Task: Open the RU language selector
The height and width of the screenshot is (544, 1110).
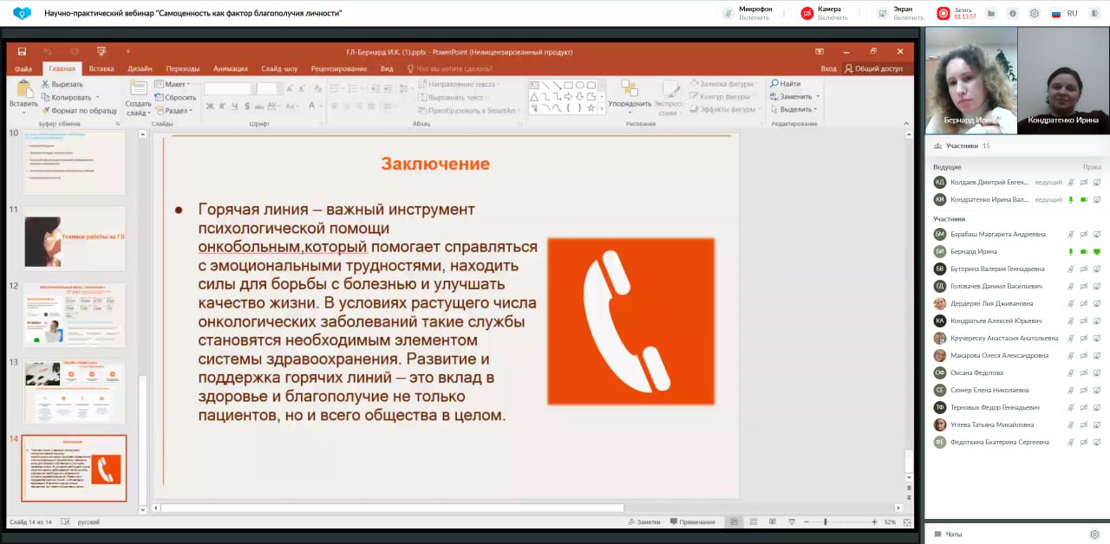Action: (1064, 14)
